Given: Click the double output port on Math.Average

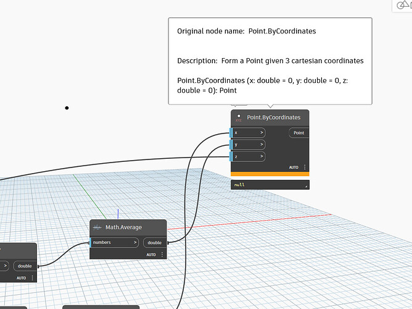Looking at the screenshot, I should (x=155, y=243).
